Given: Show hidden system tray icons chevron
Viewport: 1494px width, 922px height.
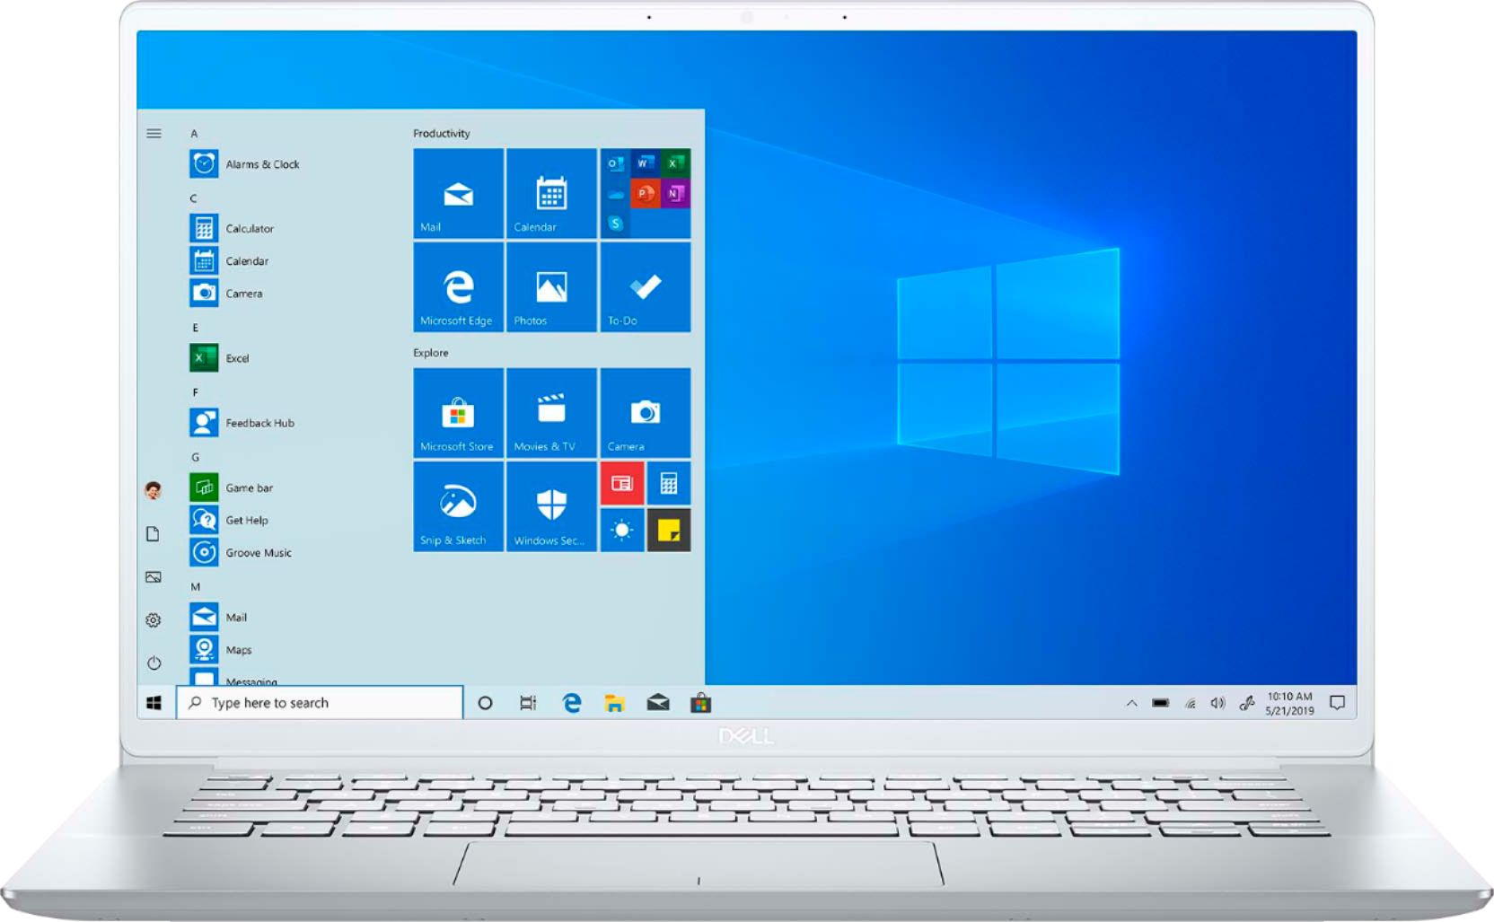Looking at the screenshot, I should click(x=1131, y=703).
